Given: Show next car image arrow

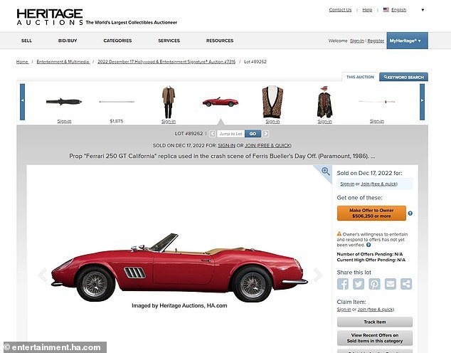Looking at the screenshot, I should 318,275.
